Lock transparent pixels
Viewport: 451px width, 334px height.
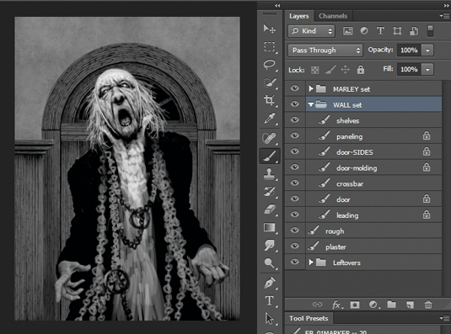315,70
